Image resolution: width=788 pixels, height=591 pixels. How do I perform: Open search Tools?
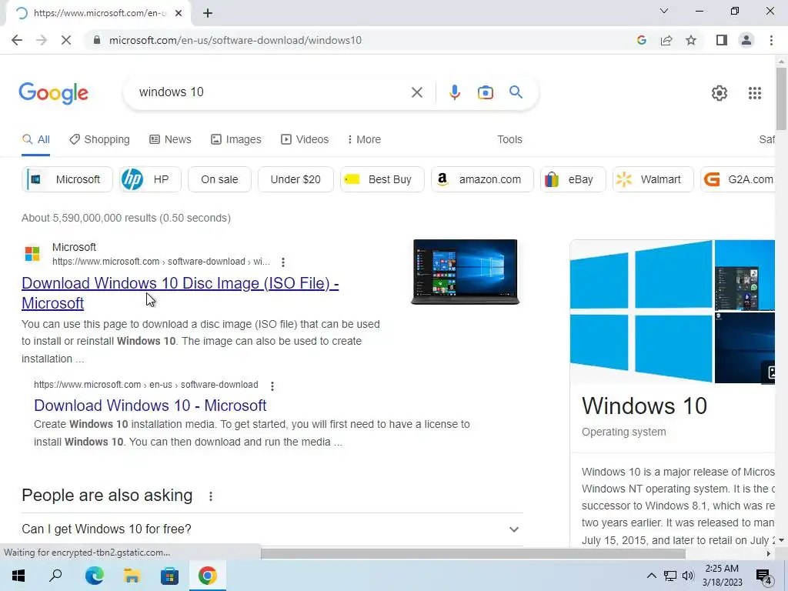pos(509,139)
